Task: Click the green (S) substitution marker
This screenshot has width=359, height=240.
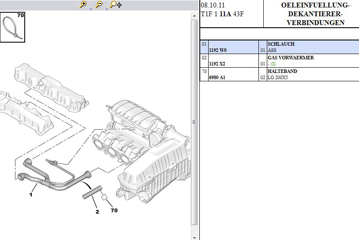Action: pos(273,64)
